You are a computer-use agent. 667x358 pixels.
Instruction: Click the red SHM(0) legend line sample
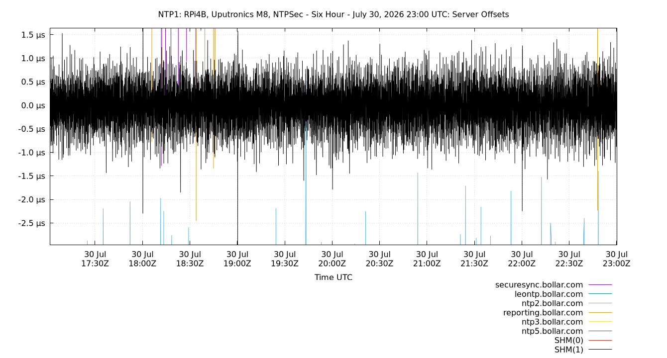[x=600, y=341]
